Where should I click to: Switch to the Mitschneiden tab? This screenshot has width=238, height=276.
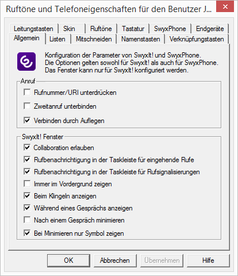(x=94, y=39)
